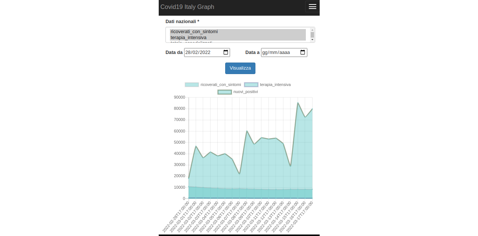This screenshot has height=236, width=478.
Task: Deselect the ricoverati_con_sintomi list option
Action: tap(194, 32)
